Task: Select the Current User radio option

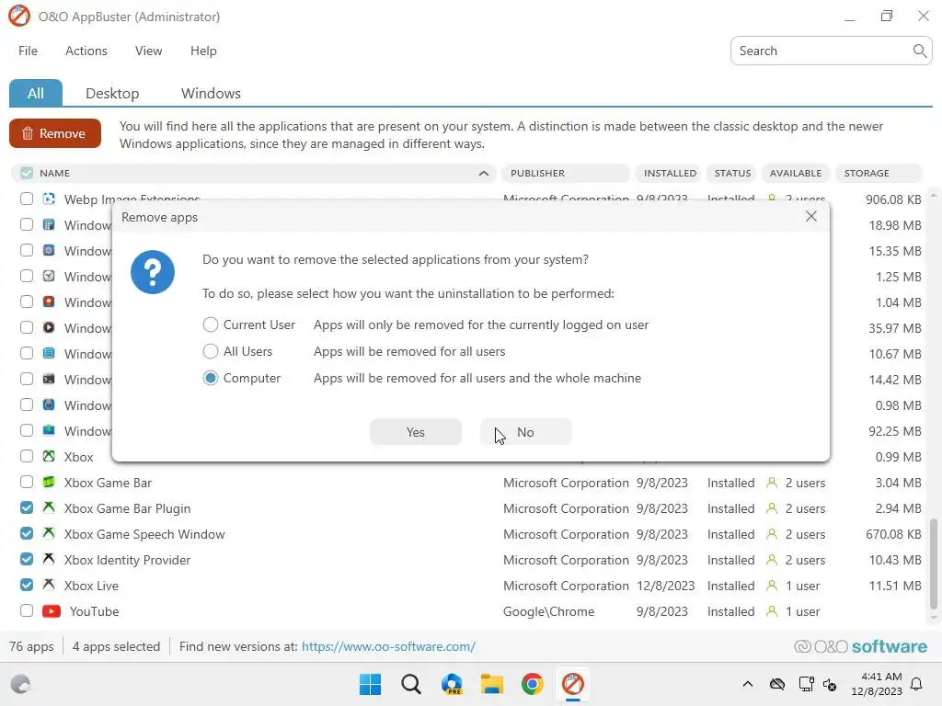Action: [x=211, y=325]
